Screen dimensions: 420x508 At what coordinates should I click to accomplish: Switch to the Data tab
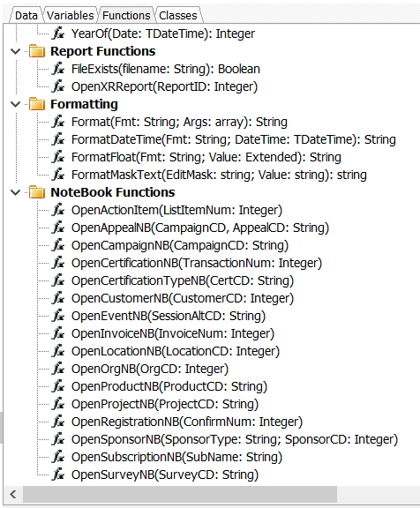pos(26,15)
